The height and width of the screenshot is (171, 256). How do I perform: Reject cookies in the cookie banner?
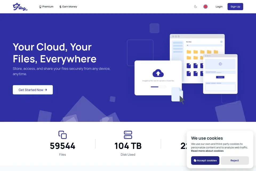point(235,160)
